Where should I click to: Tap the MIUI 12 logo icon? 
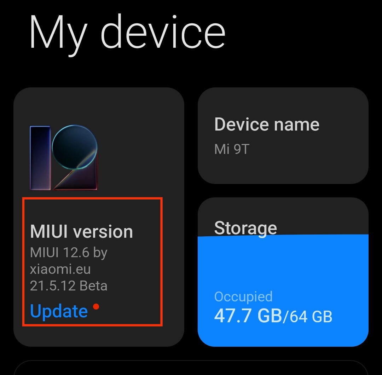pos(64,158)
